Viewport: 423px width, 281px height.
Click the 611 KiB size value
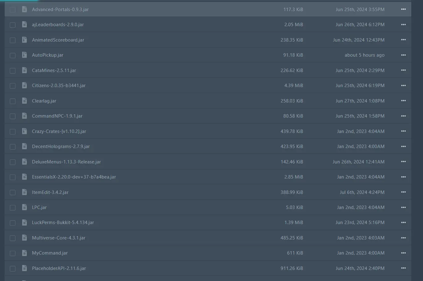click(295, 253)
